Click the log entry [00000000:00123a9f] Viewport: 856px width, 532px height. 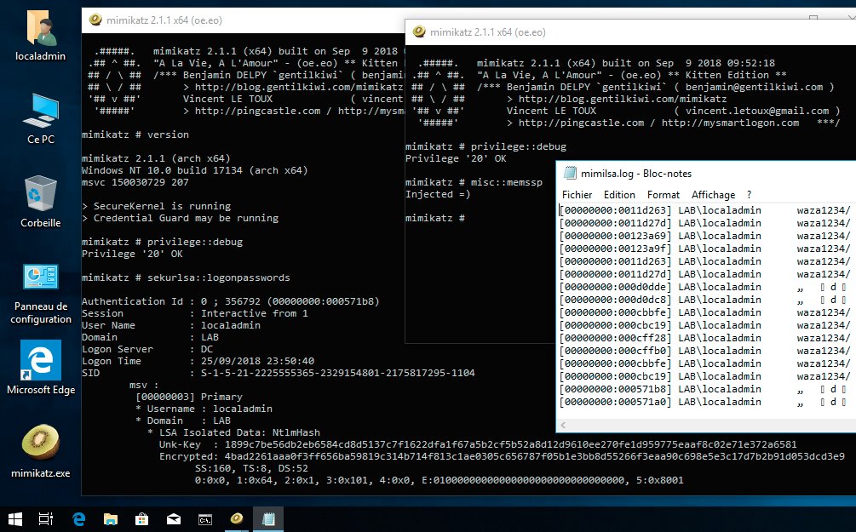click(615, 249)
